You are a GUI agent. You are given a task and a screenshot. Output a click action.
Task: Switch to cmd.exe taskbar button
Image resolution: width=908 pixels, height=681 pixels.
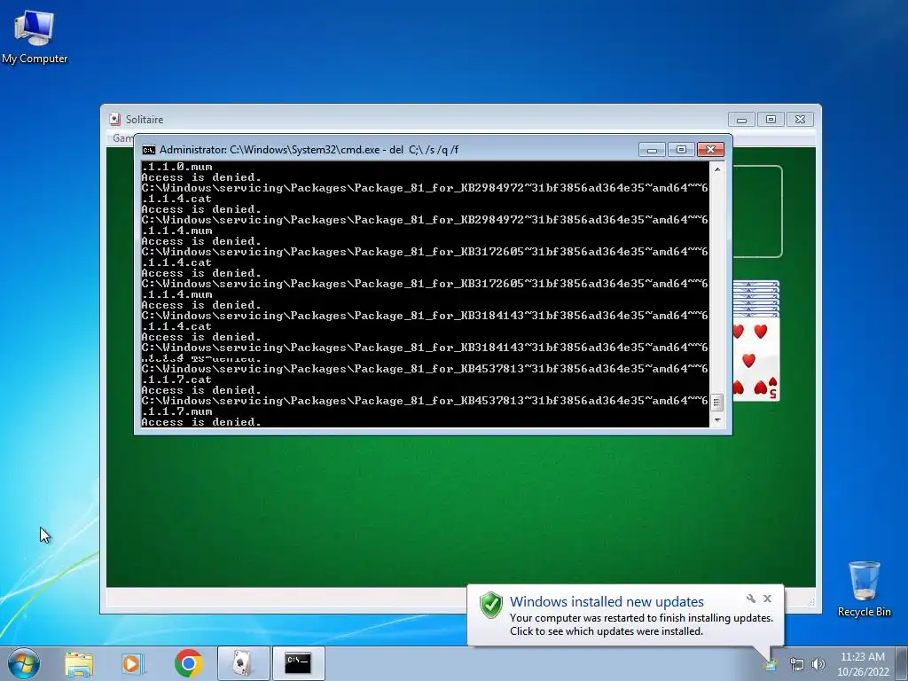(298, 663)
